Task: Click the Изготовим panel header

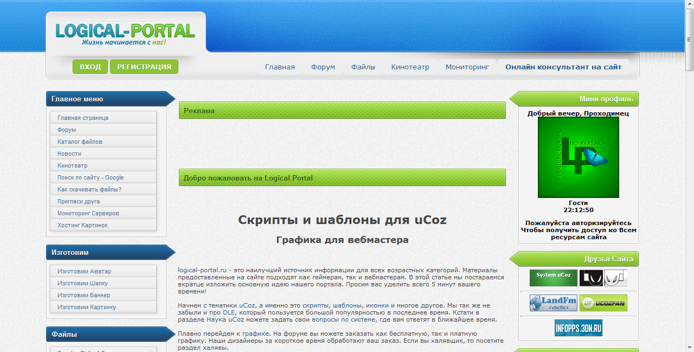Action: tap(111, 252)
